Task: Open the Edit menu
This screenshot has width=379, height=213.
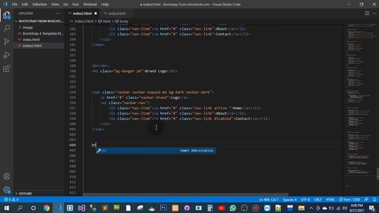Action: coord(25,4)
